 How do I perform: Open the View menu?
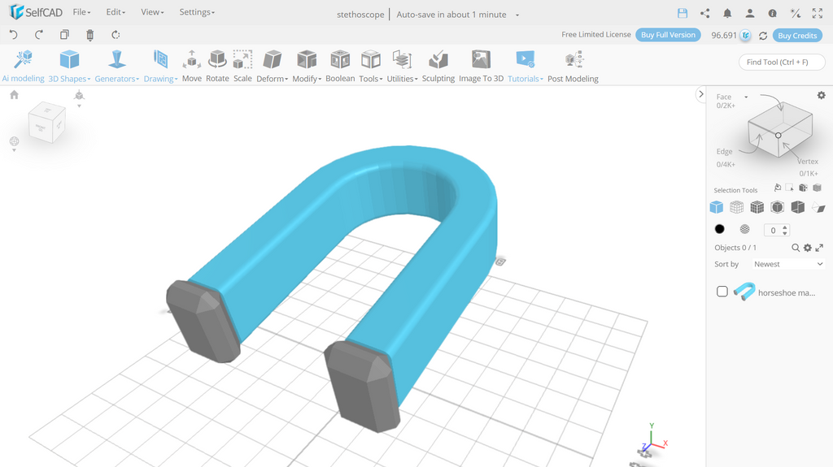coord(152,12)
